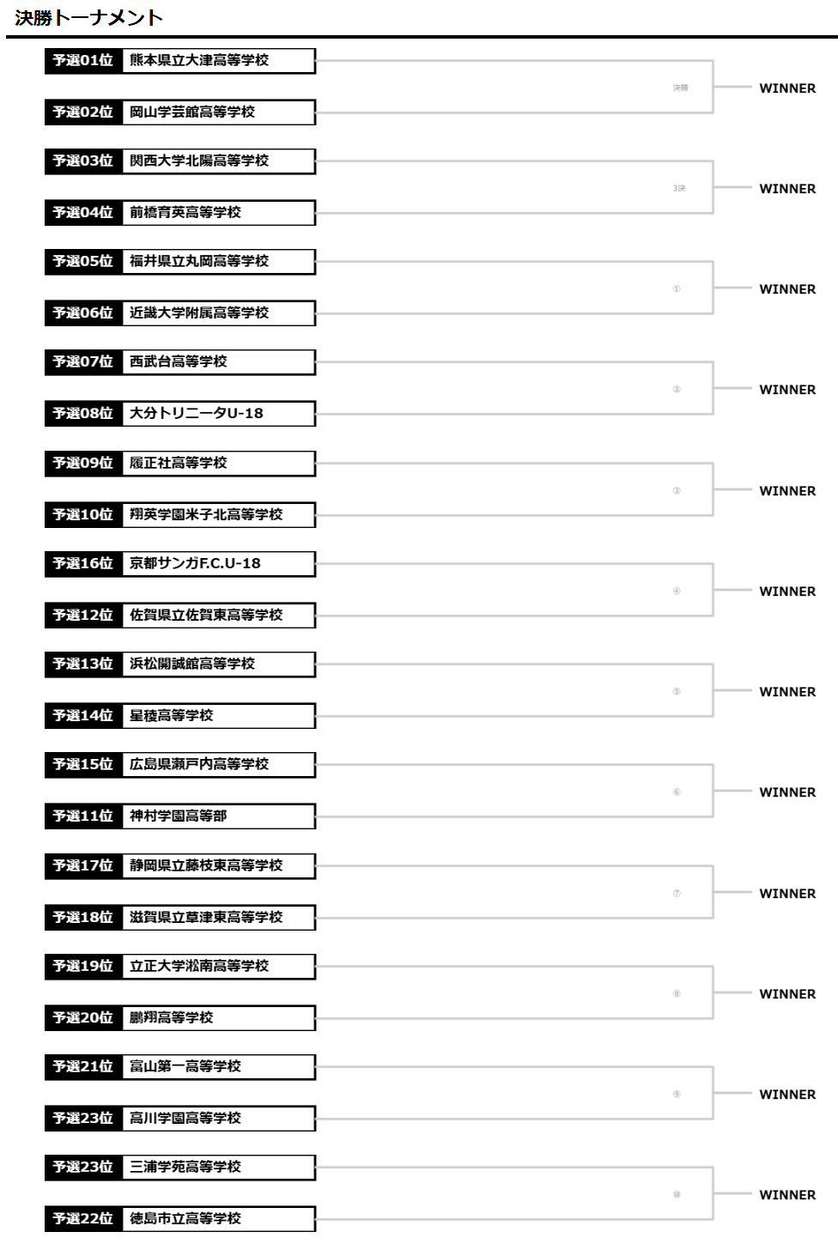Select 京都サンガF.C.U-18 in the bracket
The width and height of the screenshot is (838, 1244).
click(218, 563)
